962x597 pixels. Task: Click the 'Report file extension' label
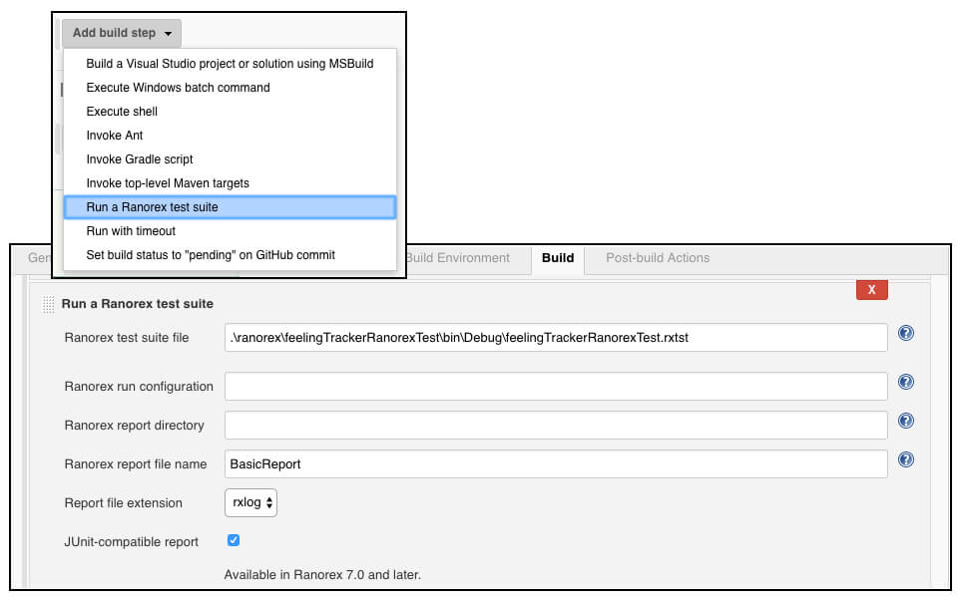click(x=124, y=503)
